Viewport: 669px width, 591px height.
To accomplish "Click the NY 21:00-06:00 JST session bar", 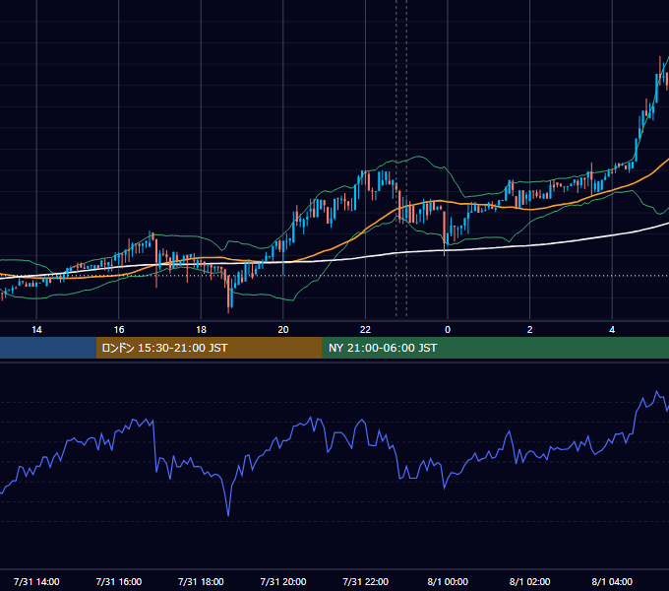I will [x=495, y=348].
